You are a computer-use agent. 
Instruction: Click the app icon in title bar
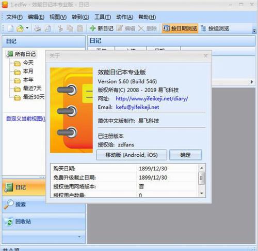coord(5,5)
